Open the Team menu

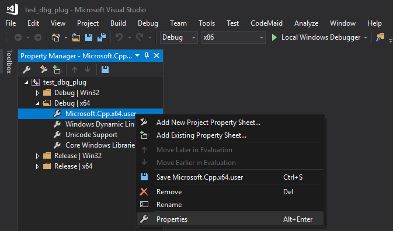click(x=178, y=23)
